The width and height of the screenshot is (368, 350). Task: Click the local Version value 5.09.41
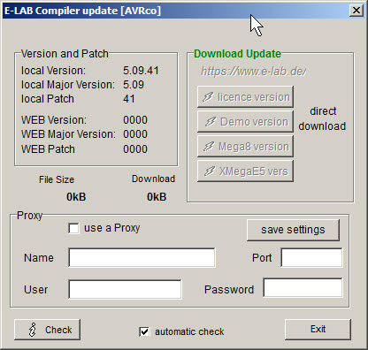[x=141, y=71]
